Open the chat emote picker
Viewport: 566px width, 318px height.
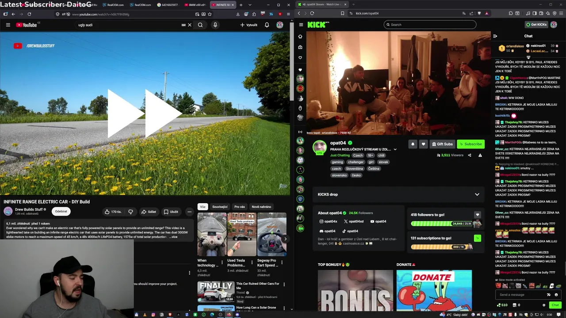[556, 295]
